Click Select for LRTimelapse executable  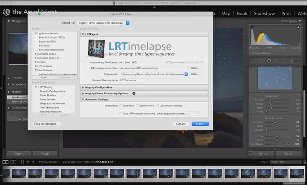(x=196, y=68)
